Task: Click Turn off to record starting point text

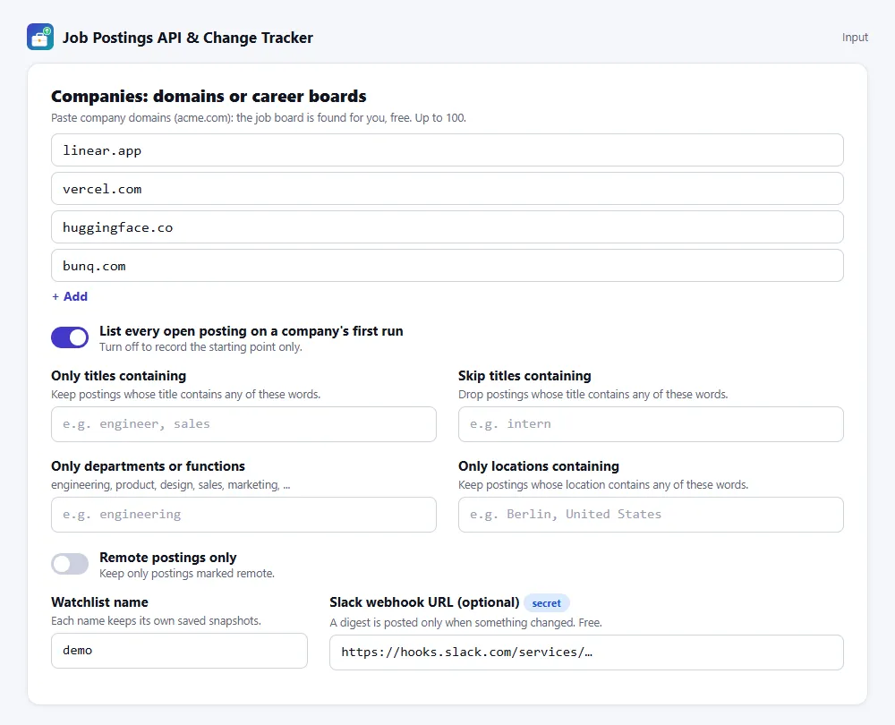Action: [200, 347]
